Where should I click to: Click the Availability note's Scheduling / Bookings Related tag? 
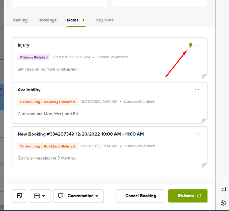click(x=48, y=102)
